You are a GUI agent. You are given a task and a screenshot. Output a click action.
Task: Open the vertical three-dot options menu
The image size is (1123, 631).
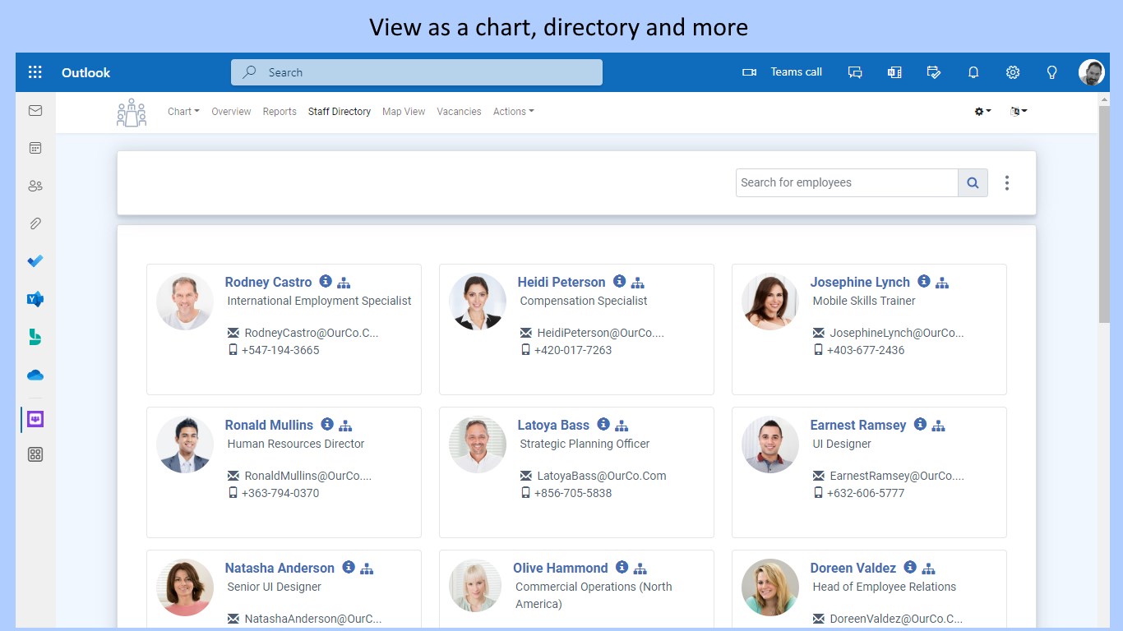click(1007, 183)
